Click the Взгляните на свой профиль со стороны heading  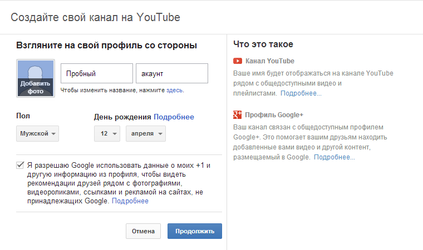pos(106,45)
